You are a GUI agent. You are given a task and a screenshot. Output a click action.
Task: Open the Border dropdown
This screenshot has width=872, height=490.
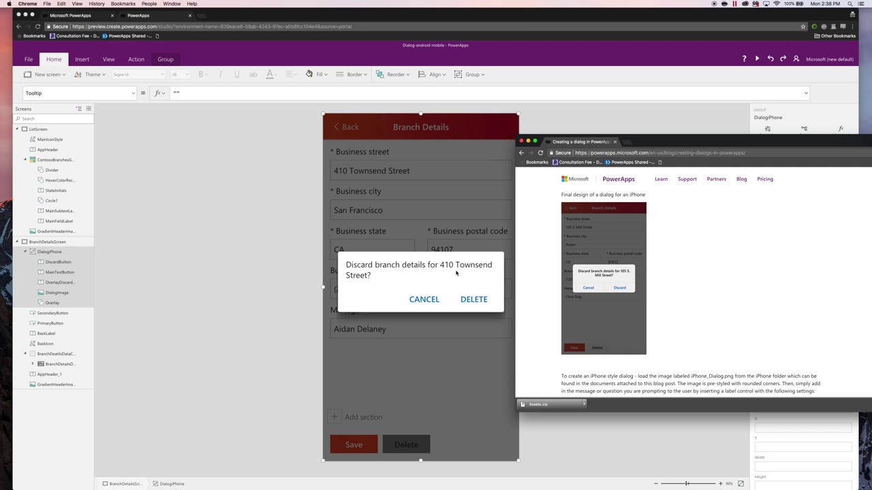pos(351,74)
